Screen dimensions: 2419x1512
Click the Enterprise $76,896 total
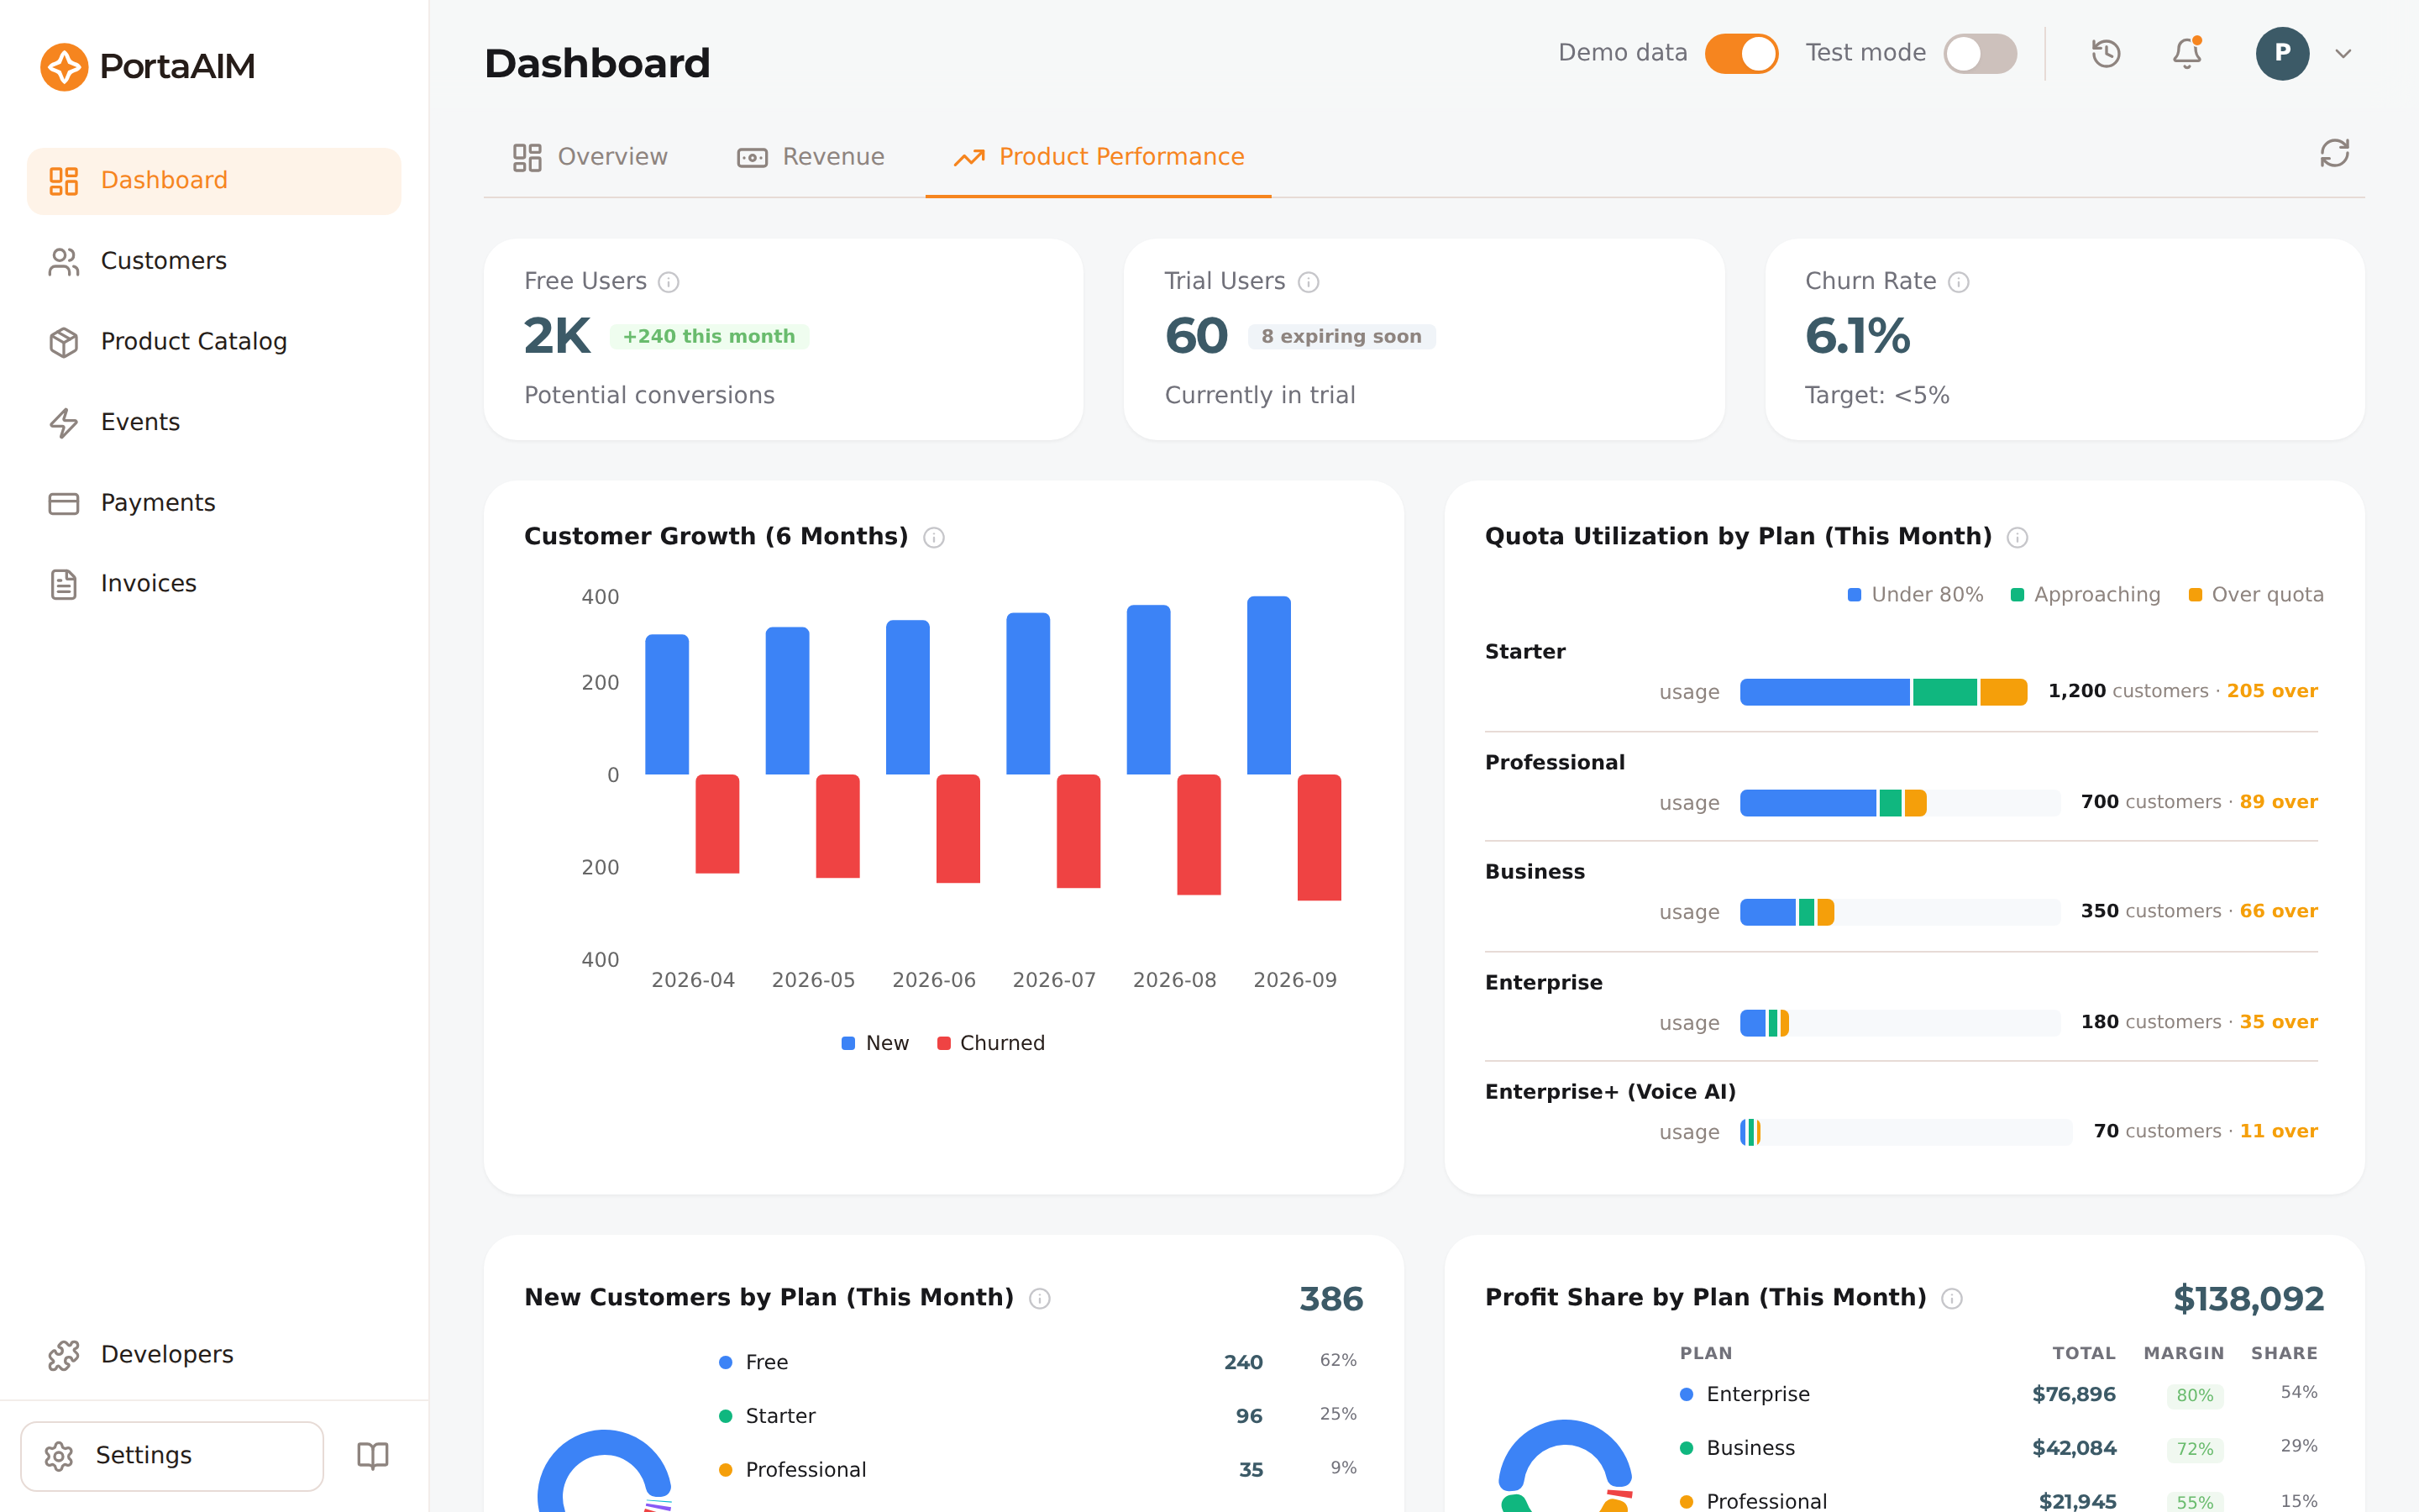point(2073,1394)
